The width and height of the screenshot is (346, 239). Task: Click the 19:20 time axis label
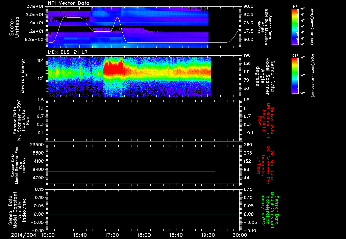click(208, 235)
